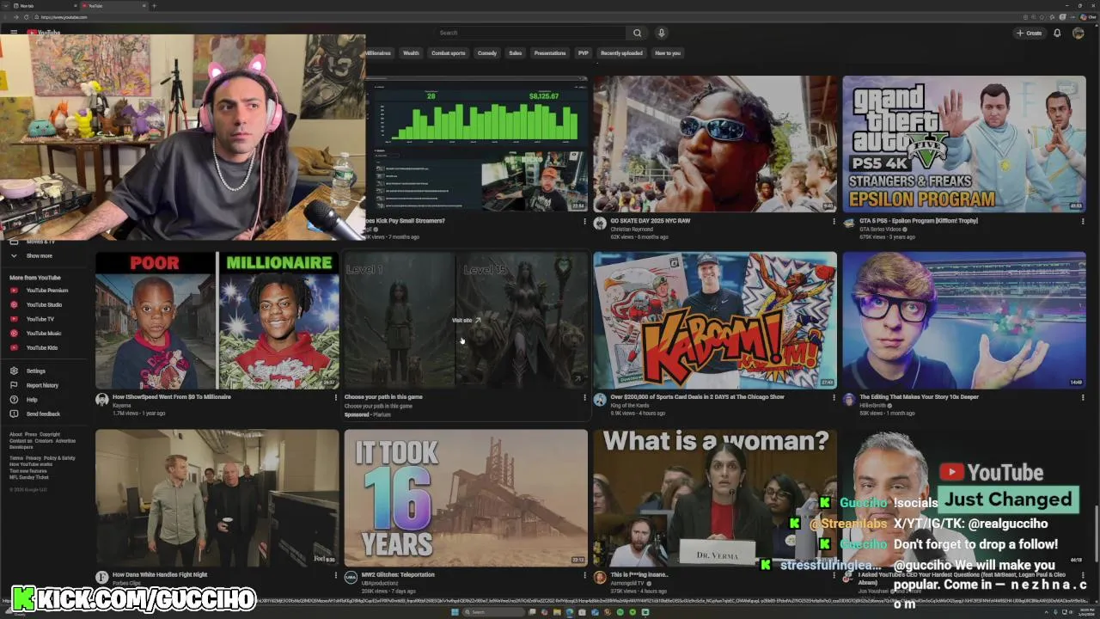Image resolution: width=1100 pixels, height=619 pixels.
Task: Open options menu for Editing Story video
Action: coord(1082,397)
